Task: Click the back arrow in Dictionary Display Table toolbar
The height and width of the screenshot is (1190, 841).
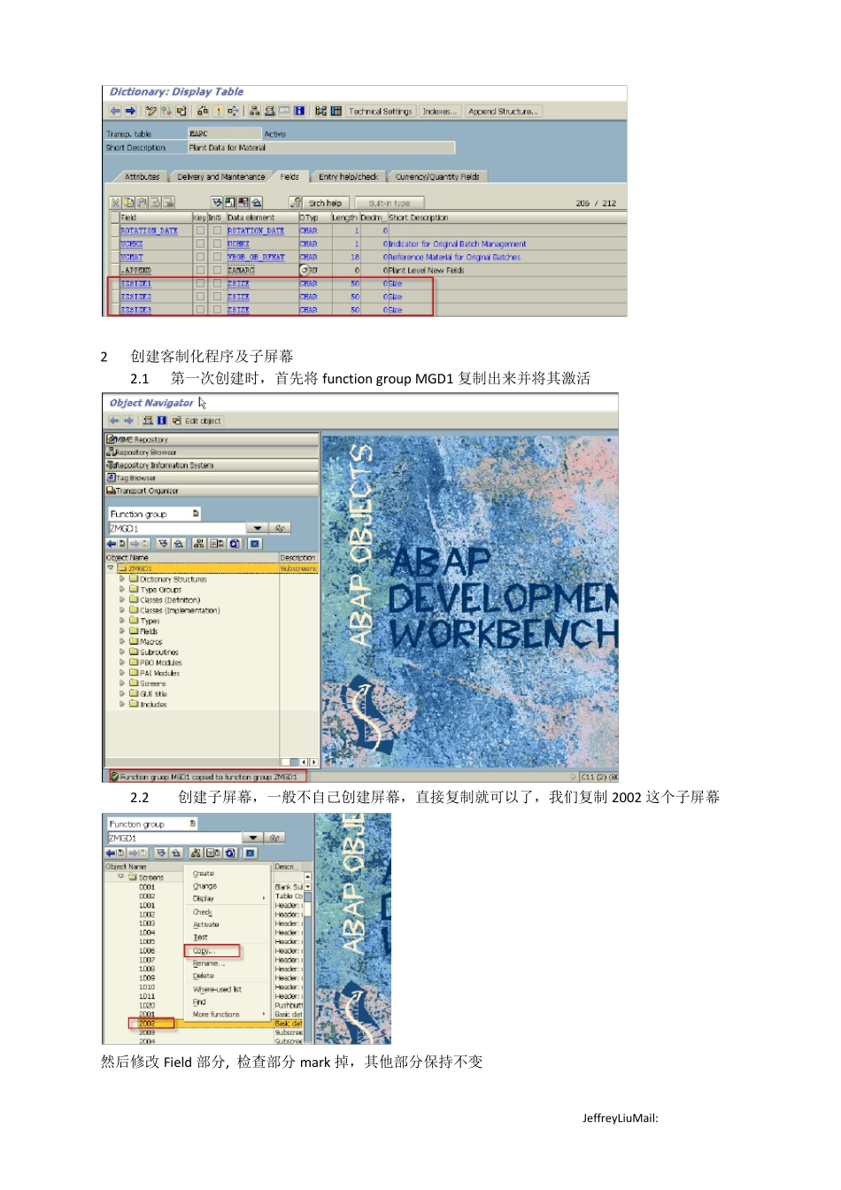Action: 115,111
